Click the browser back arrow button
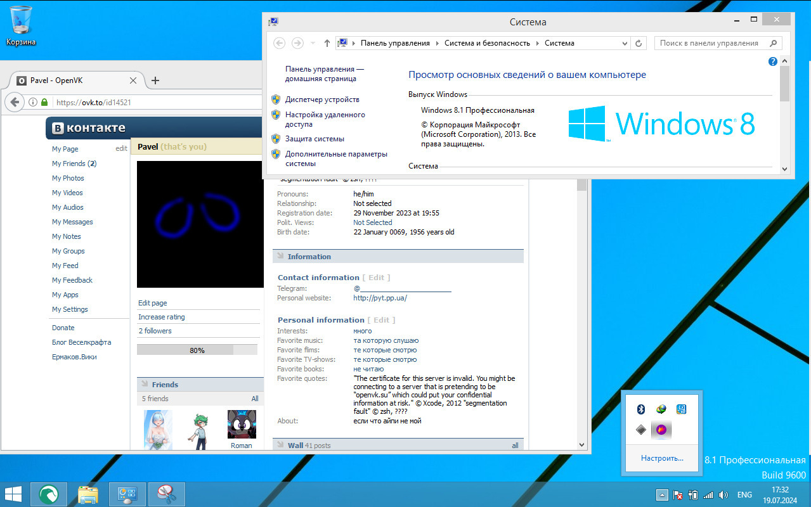This screenshot has height=507, width=811. [15, 102]
